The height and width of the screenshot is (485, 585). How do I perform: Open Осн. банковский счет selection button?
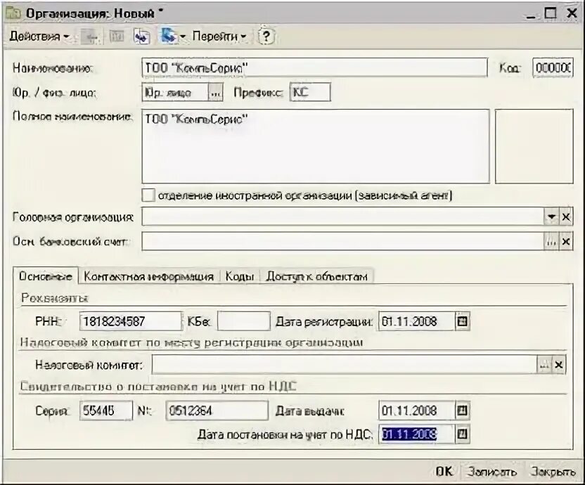pyautogui.click(x=551, y=242)
